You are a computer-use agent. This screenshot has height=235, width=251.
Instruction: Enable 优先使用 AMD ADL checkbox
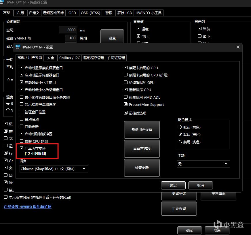pyautogui.click(x=126, y=97)
